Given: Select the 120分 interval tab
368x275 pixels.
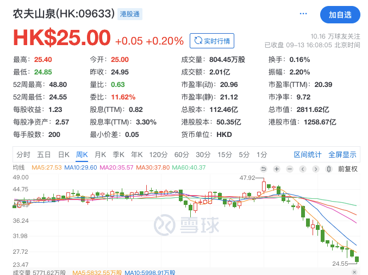Looking at the screenshot, I should (x=158, y=155).
